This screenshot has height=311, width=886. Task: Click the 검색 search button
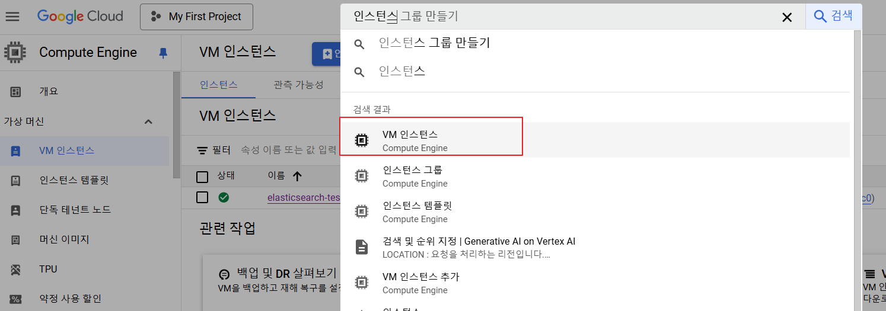point(833,16)
